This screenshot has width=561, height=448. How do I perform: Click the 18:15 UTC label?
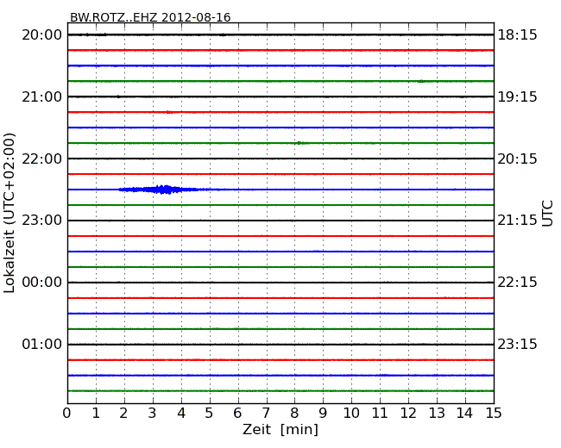point(517,35)
